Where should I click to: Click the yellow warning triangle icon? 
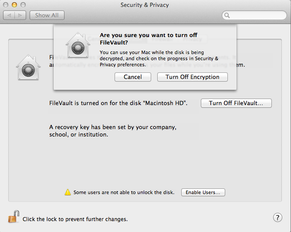(68, 192)
